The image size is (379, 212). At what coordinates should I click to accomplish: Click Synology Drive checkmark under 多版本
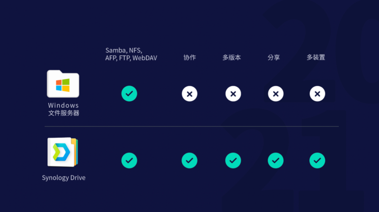coord(233,160)
